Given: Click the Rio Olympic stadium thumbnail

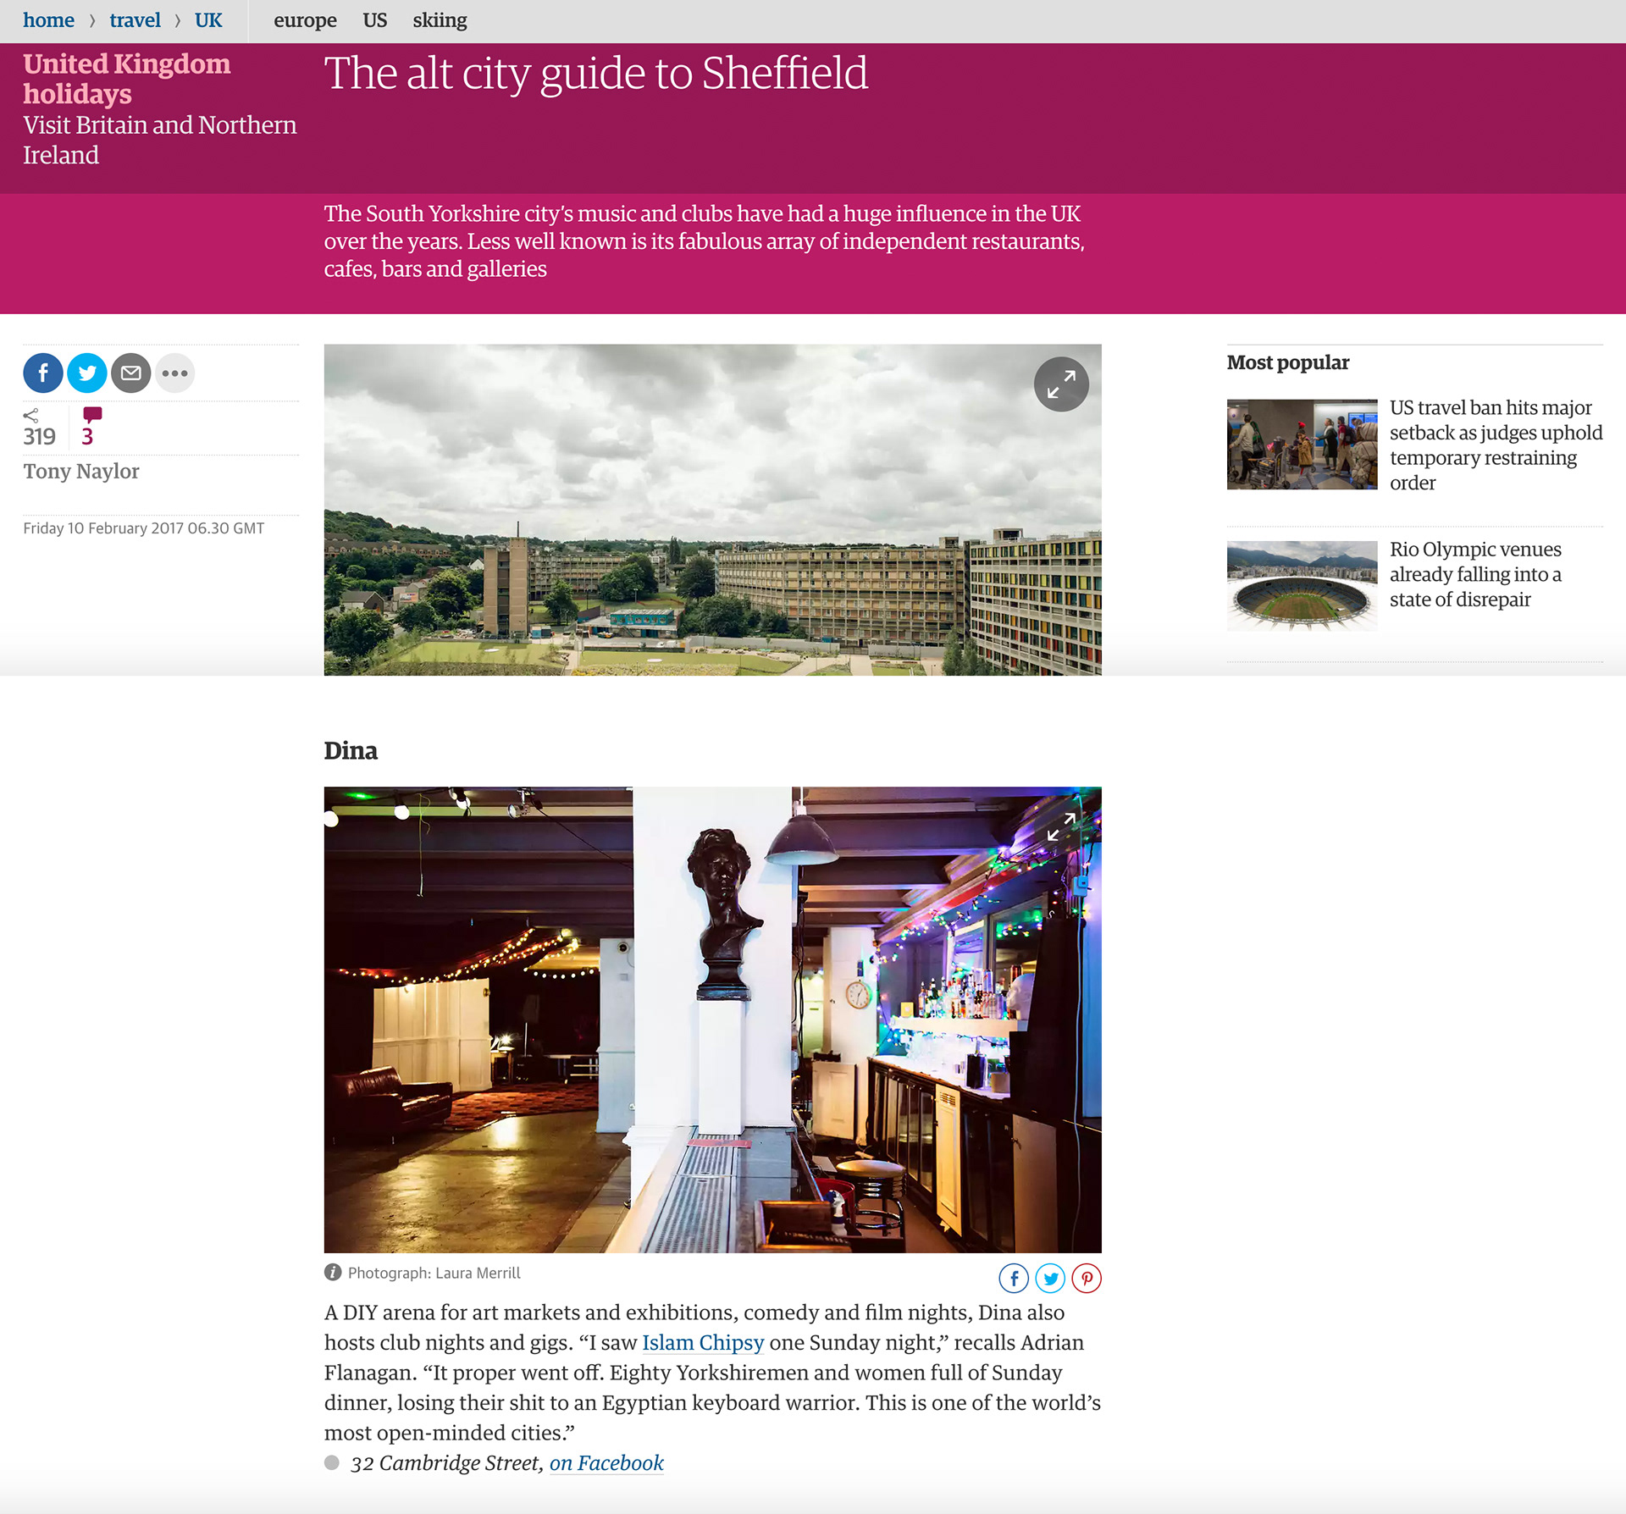Looking at the screenshot, I should pyautogui.click(x=1301, y=585).
